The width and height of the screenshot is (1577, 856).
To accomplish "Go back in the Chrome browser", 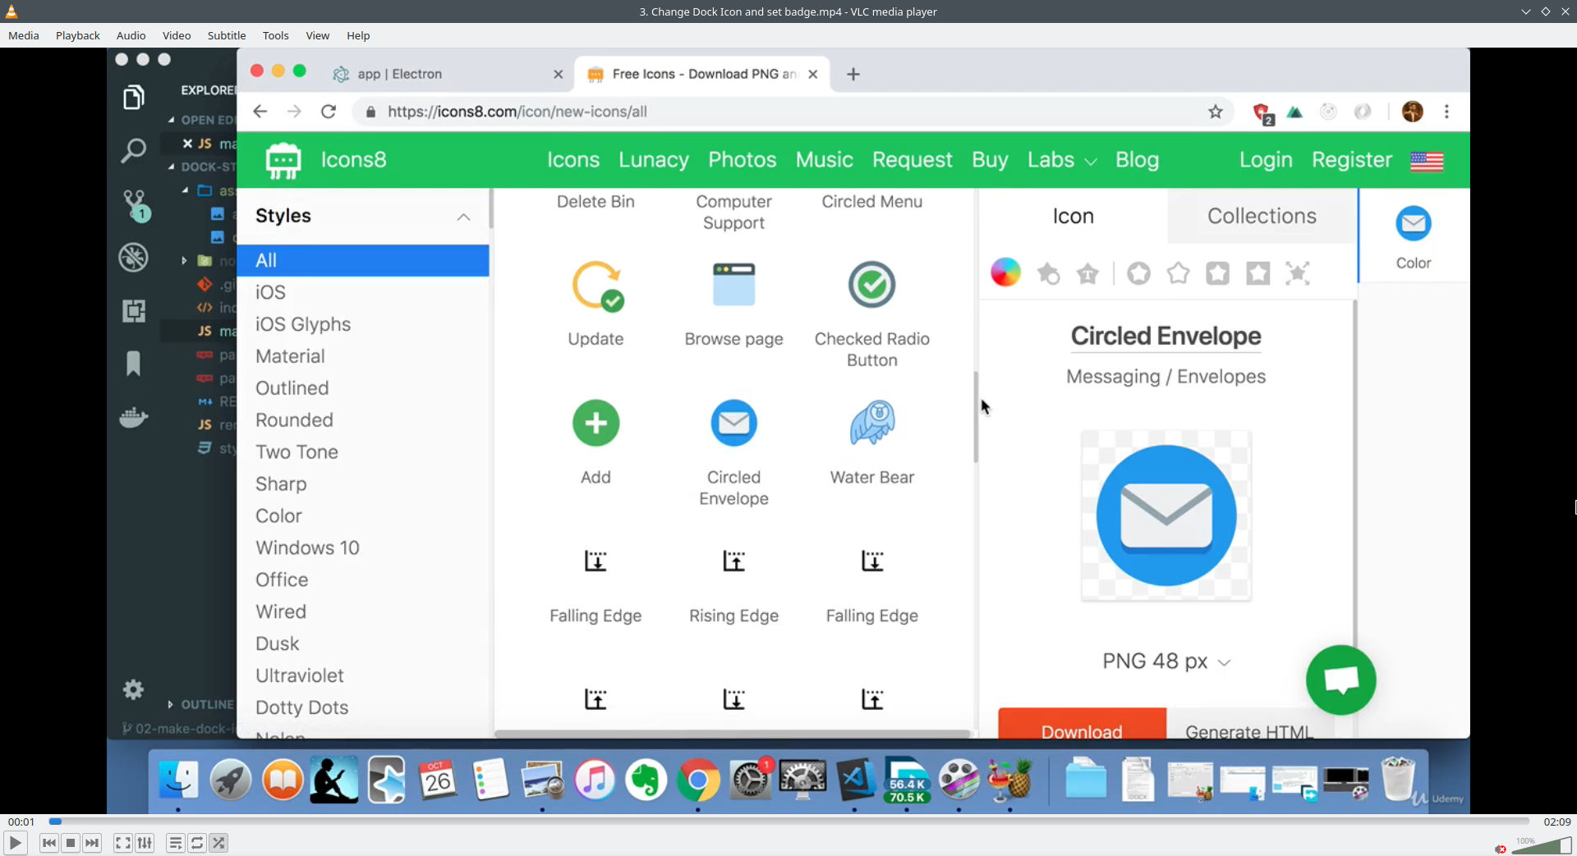I will coord(260,112).
